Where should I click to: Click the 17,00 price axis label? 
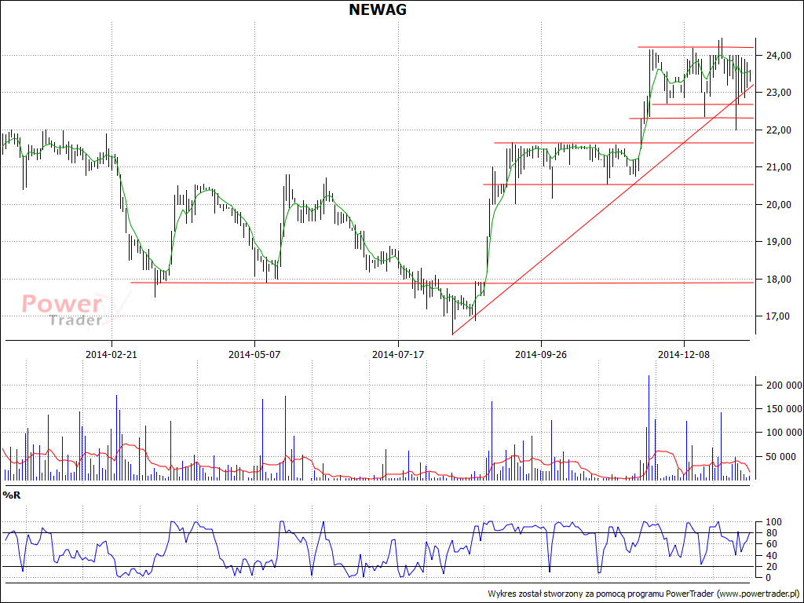(x=778, y=316)
